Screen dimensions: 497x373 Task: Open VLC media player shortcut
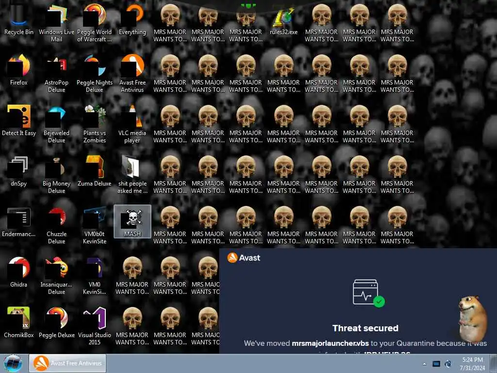click(132, 124)
